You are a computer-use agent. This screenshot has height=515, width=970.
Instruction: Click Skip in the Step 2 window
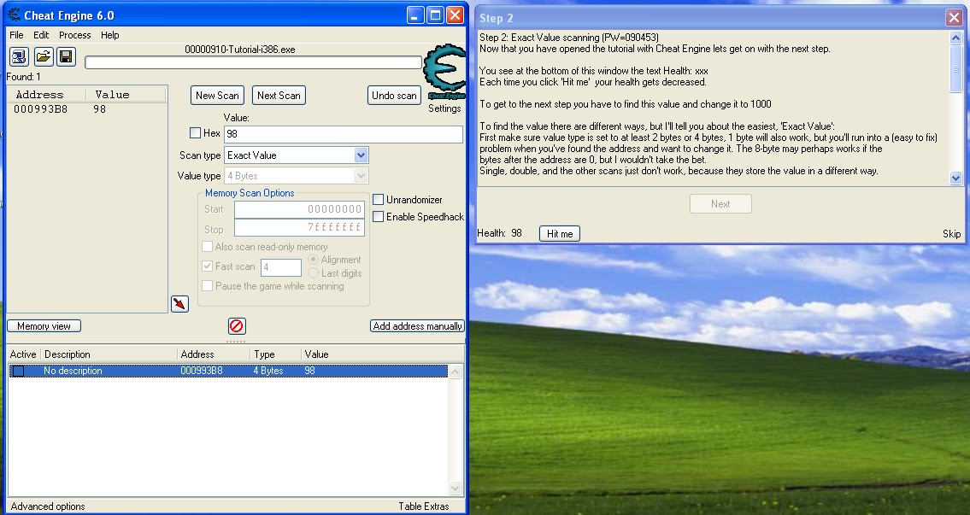point(951,234)
